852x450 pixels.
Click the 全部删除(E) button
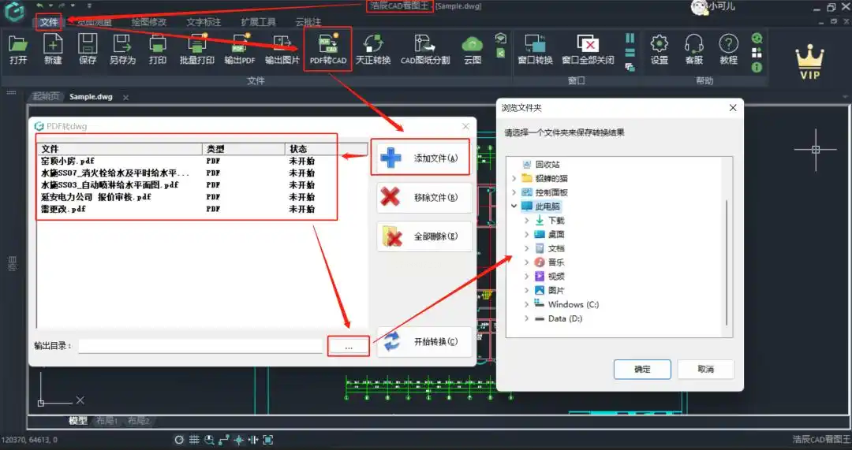point(424,236)
